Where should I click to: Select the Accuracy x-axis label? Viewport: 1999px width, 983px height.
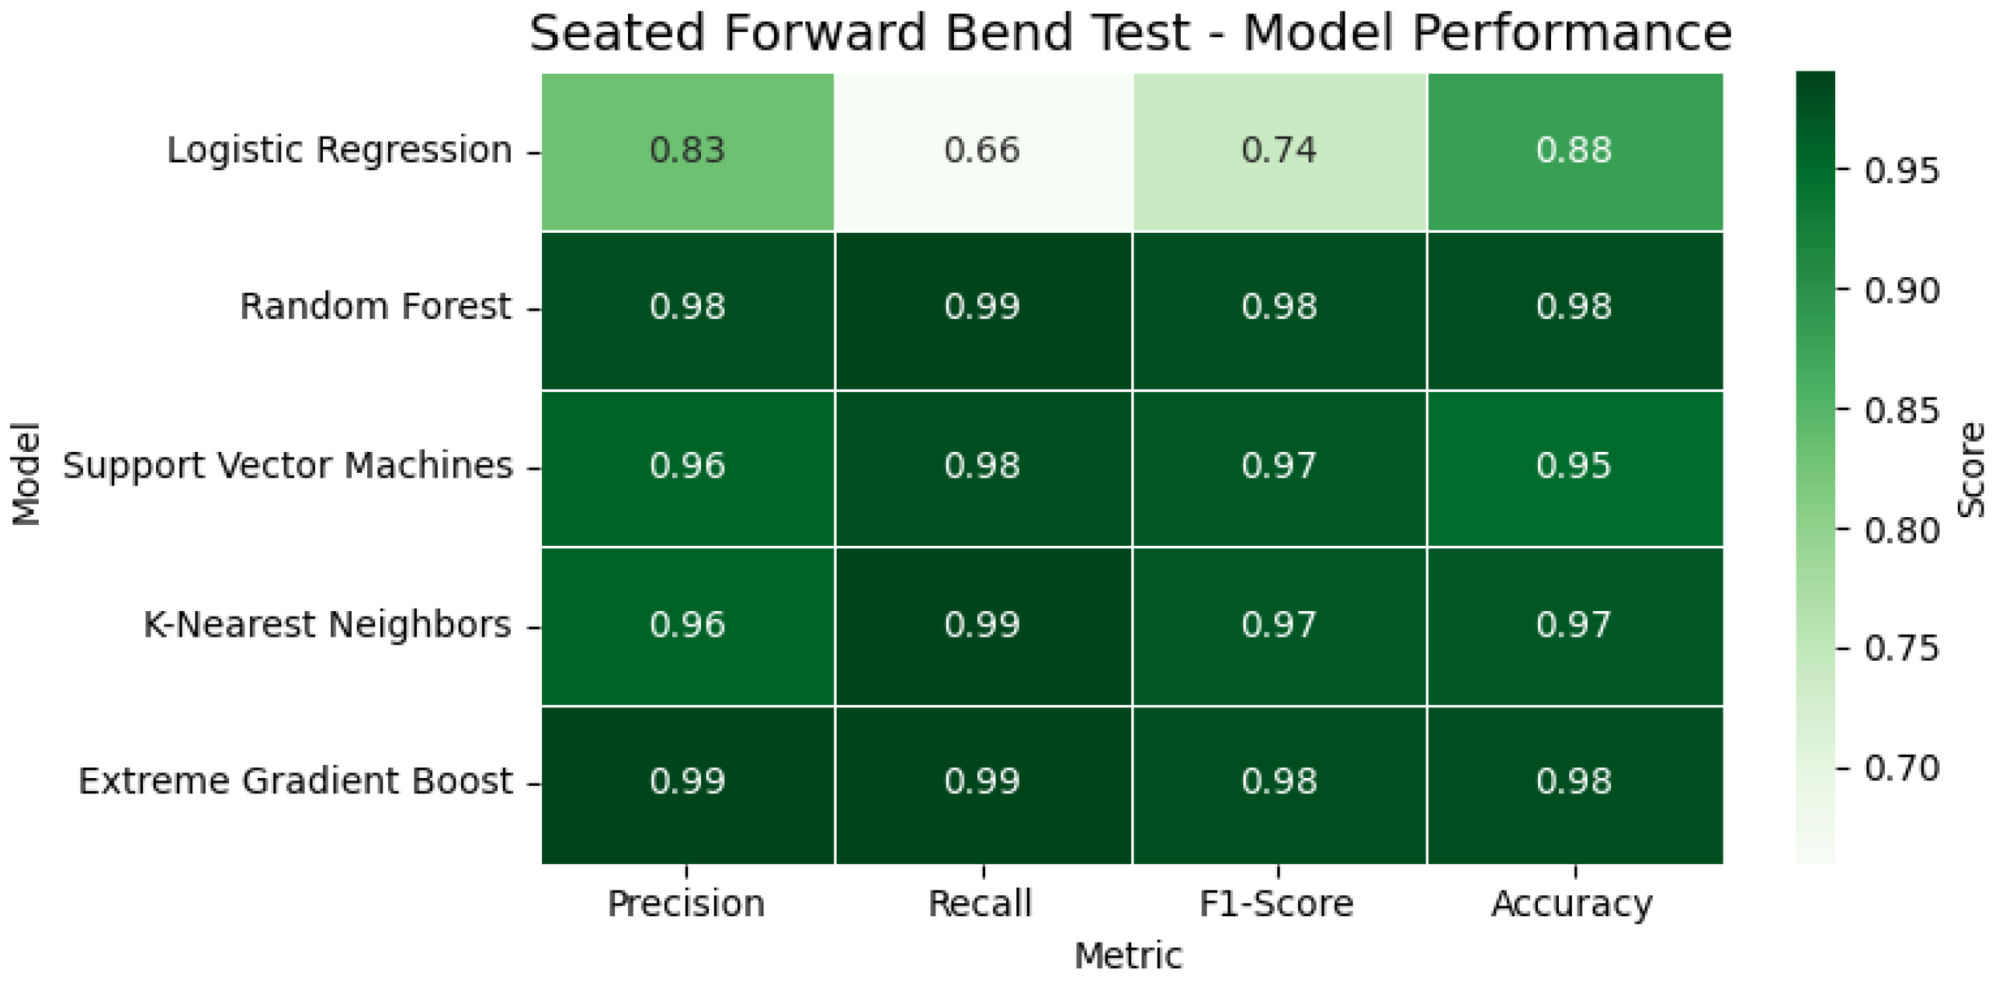tap(1572, 904)
